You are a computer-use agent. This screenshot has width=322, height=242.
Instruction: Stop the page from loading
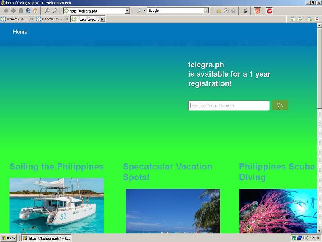(x=21, y=11)
